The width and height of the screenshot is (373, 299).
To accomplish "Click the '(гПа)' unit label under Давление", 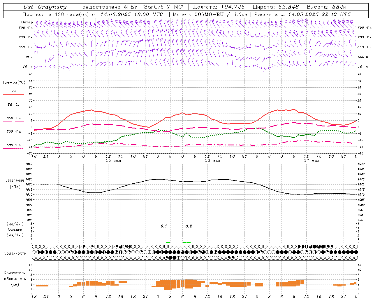I will coord(15,187).
